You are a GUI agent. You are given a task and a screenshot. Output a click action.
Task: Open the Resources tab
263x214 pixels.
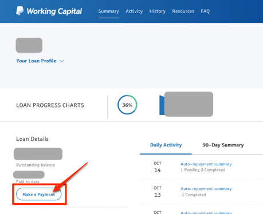click(x=183, y=11)
